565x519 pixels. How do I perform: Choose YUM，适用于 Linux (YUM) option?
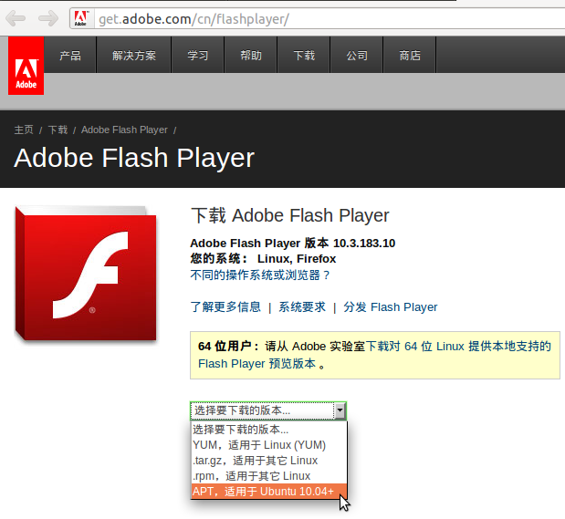click(268, 445)
